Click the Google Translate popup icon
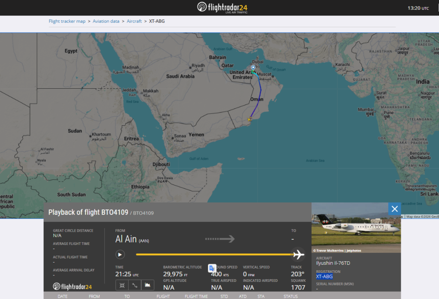The height and width of the screenshot is (299, 439). pos(212,268)
